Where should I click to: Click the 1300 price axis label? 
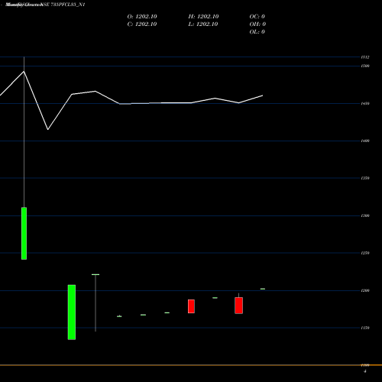tap(365, 215)
